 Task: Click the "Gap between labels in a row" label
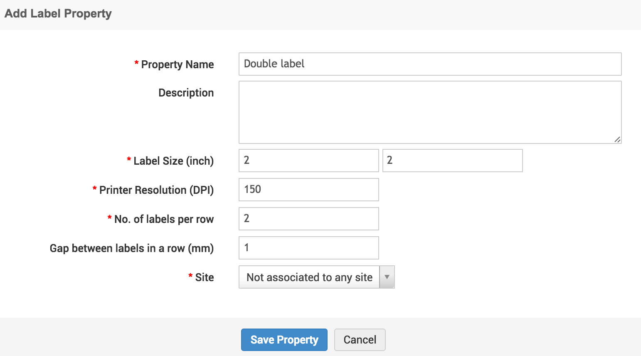point(132,248)
